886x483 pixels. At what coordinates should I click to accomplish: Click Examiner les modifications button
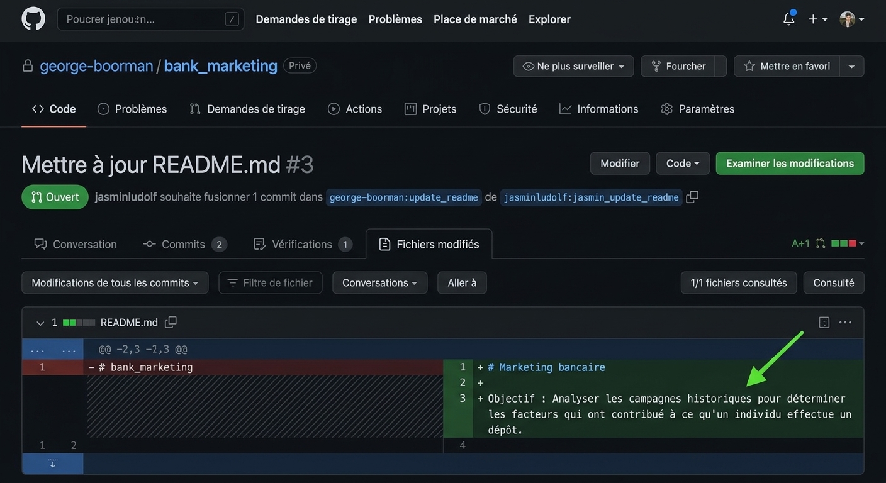[x=790, y=164]
